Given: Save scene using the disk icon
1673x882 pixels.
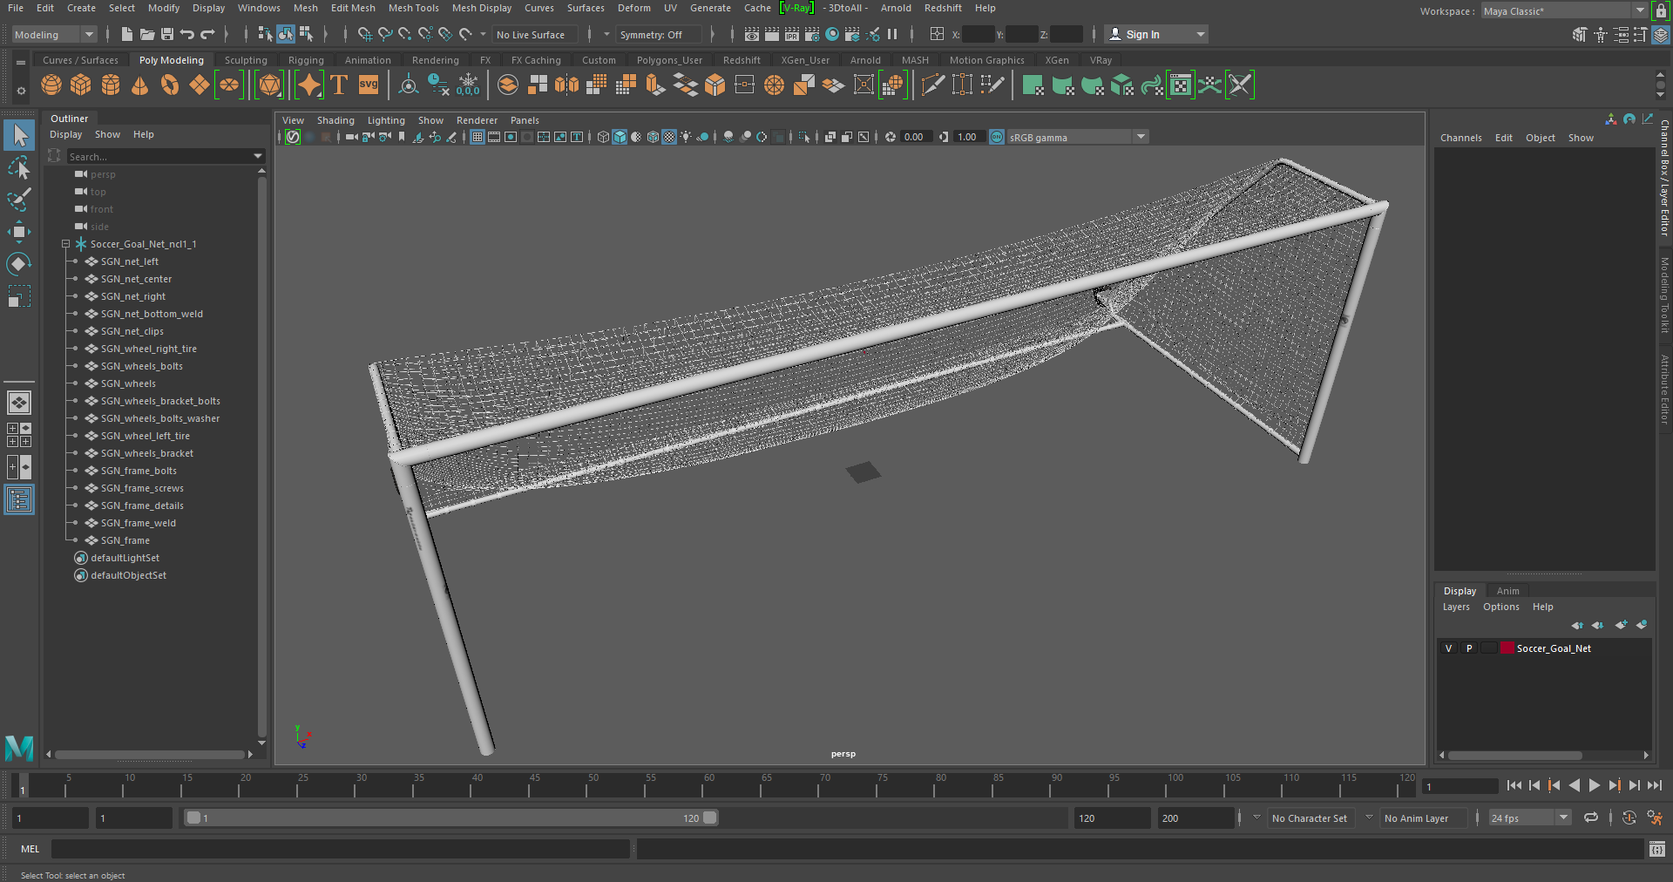Looking at the screenshot, I should click(167, 34).
